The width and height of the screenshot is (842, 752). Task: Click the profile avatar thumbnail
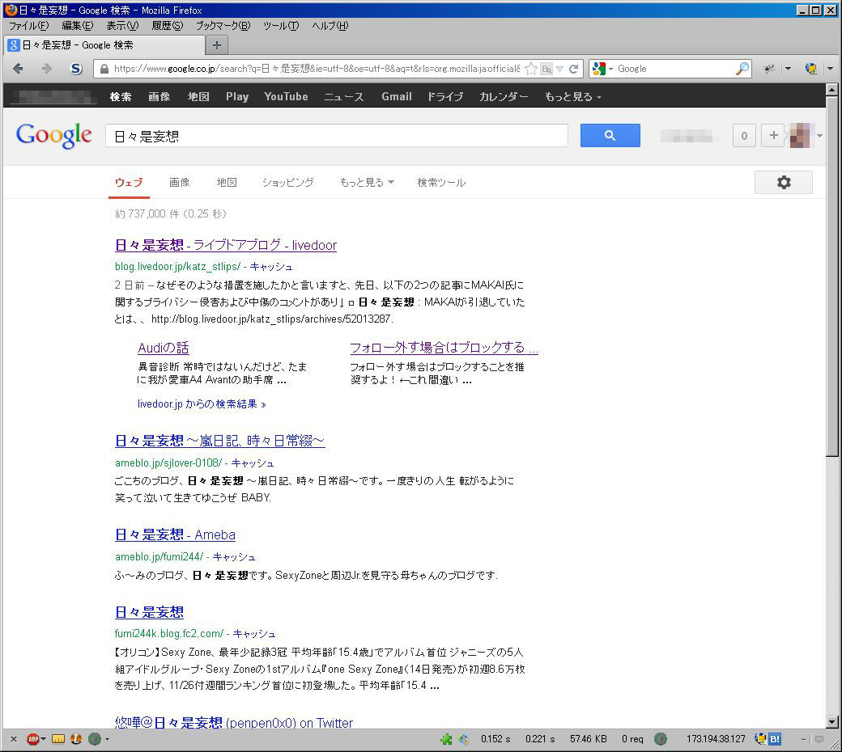click(800, 135)
